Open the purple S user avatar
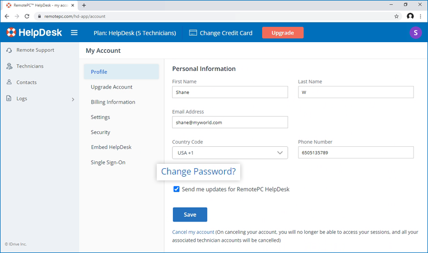The height and width of the screenshot is (253, 428). click(416, 33)
